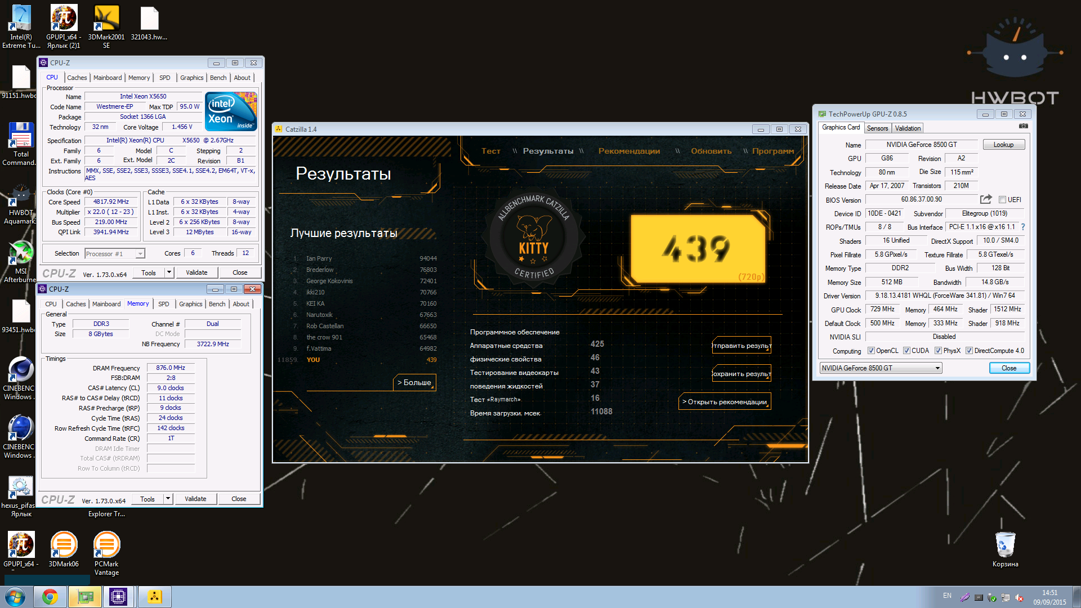Open Processor #1 selection dropdown in CPU-Z

pyautogui.click(x=115, y=254)
